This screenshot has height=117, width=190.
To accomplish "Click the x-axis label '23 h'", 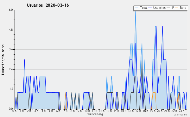I will pyautogui.click(x=182, y=111).
